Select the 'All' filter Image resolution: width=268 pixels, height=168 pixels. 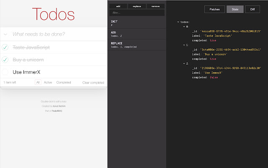tap(38, 82)
